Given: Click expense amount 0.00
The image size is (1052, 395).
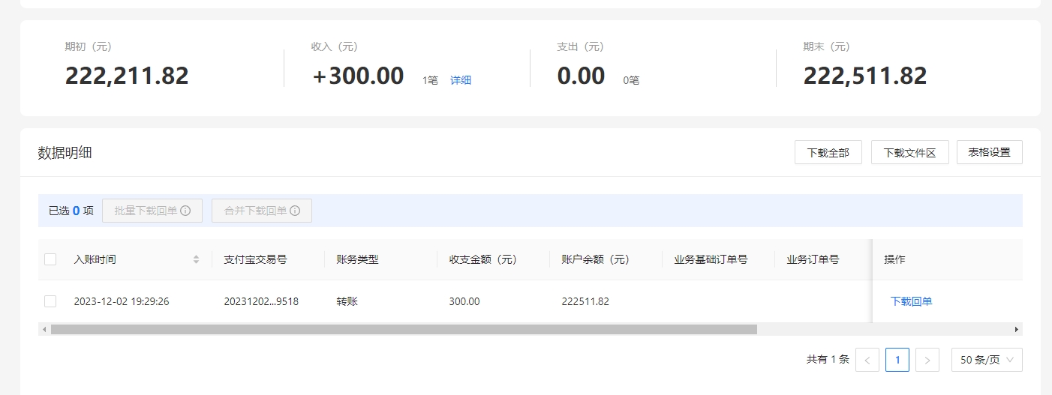Looking at the screenshot, I should pos(581,76).
